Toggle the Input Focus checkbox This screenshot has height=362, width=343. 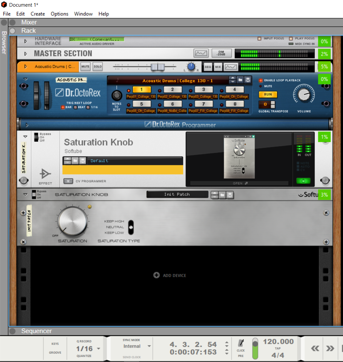click(x=260, y=39)
